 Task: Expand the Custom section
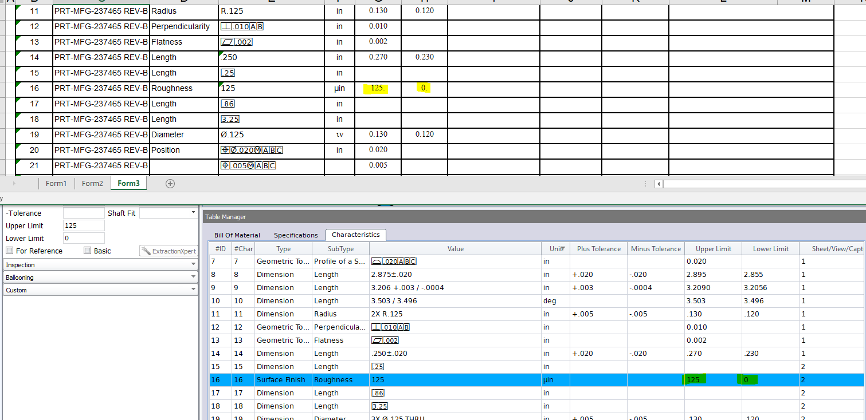point(100,290)
